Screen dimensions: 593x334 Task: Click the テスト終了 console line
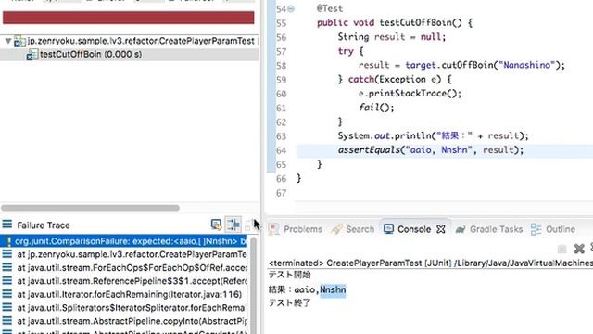(x=289, y=303)
